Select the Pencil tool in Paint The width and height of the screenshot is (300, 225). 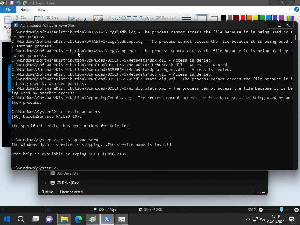point(71,19)
